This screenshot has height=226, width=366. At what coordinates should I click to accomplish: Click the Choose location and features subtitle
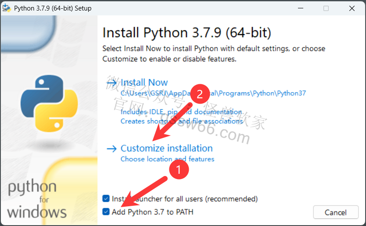[x=167, y=159]
